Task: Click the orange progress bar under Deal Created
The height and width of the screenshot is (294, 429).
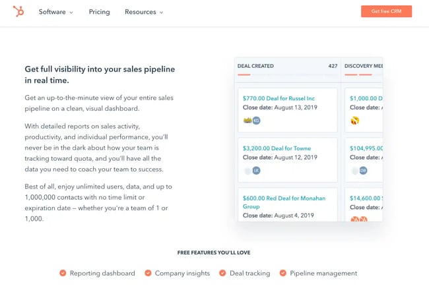Action: [244, 75]
